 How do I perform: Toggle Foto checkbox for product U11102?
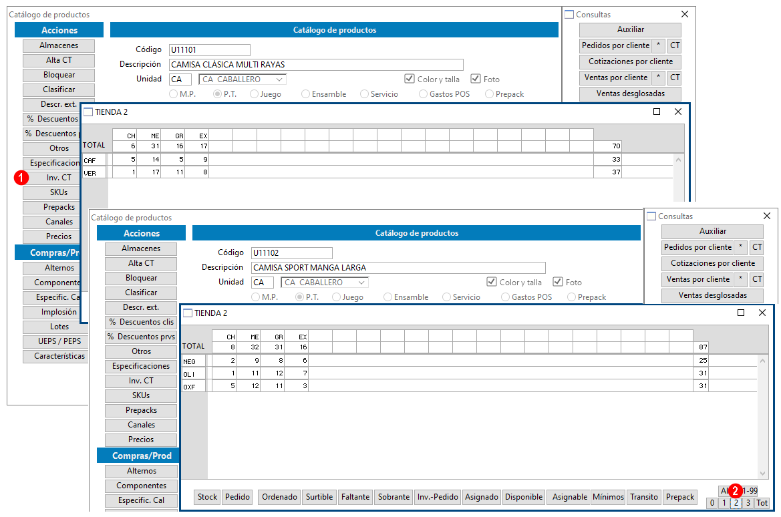point(558,282)
